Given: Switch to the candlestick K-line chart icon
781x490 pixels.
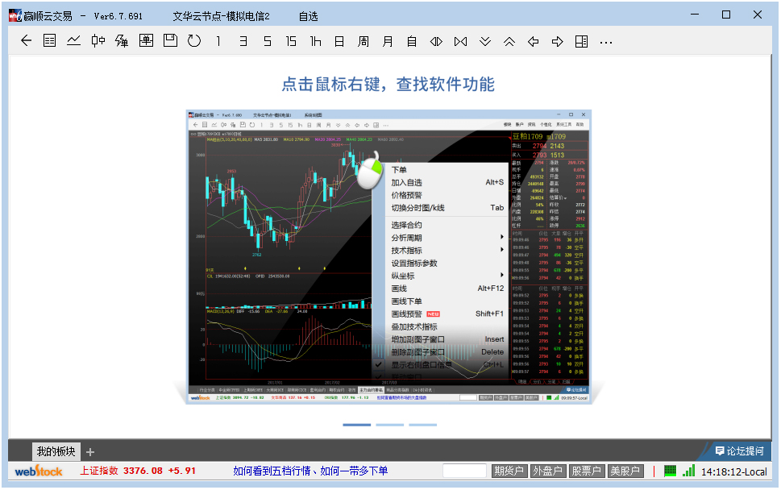Looking at the screenshot, I should 98,41.
